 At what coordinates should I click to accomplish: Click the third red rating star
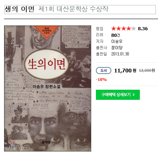point(124,29)
